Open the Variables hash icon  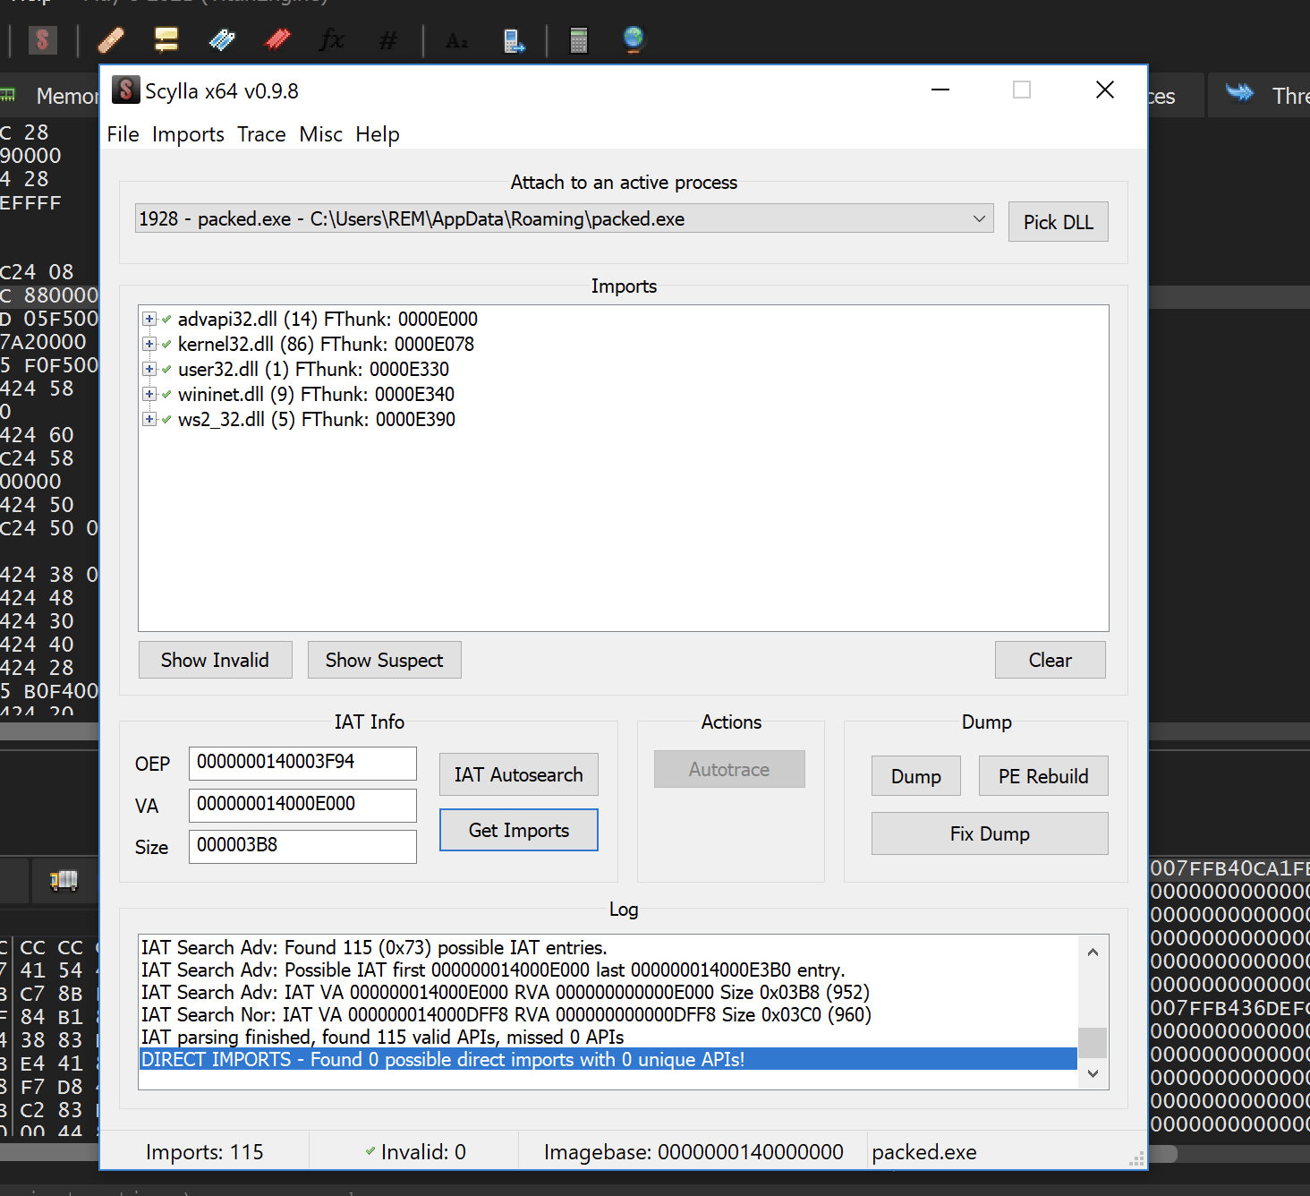[387, 40]
